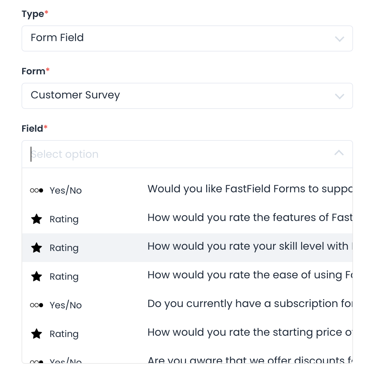The image size is (370, 382).
Task: Click the Yes/No icon beside subscription question
Action: pos(37,305)
